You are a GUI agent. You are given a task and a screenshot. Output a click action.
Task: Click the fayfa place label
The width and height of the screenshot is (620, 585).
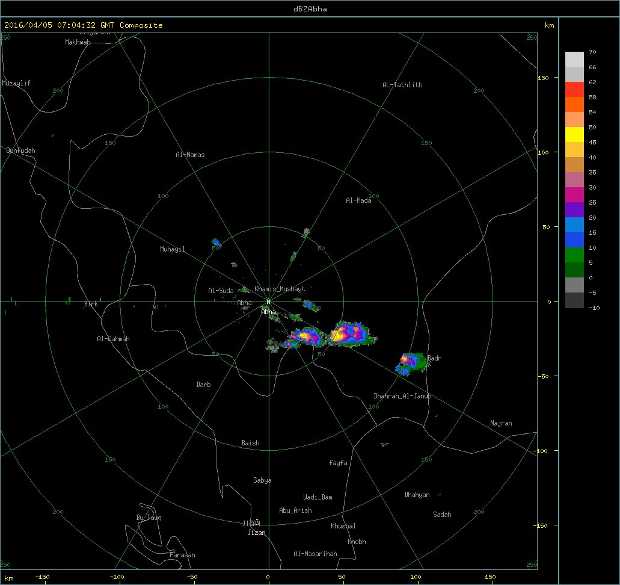pos(338,463)
